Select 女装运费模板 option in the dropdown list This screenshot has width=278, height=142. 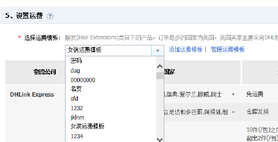[87, 126]
